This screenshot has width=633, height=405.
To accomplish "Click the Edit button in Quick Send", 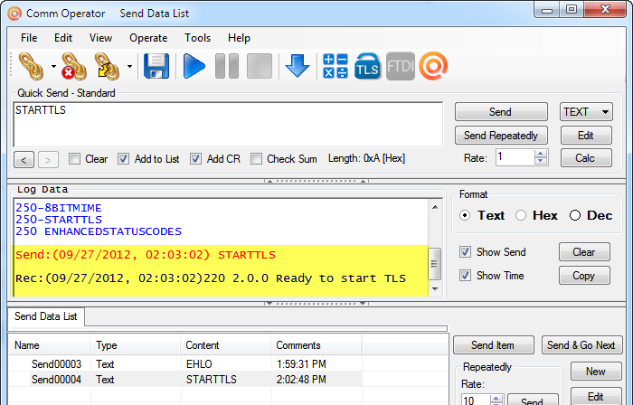I will point(586,135).
